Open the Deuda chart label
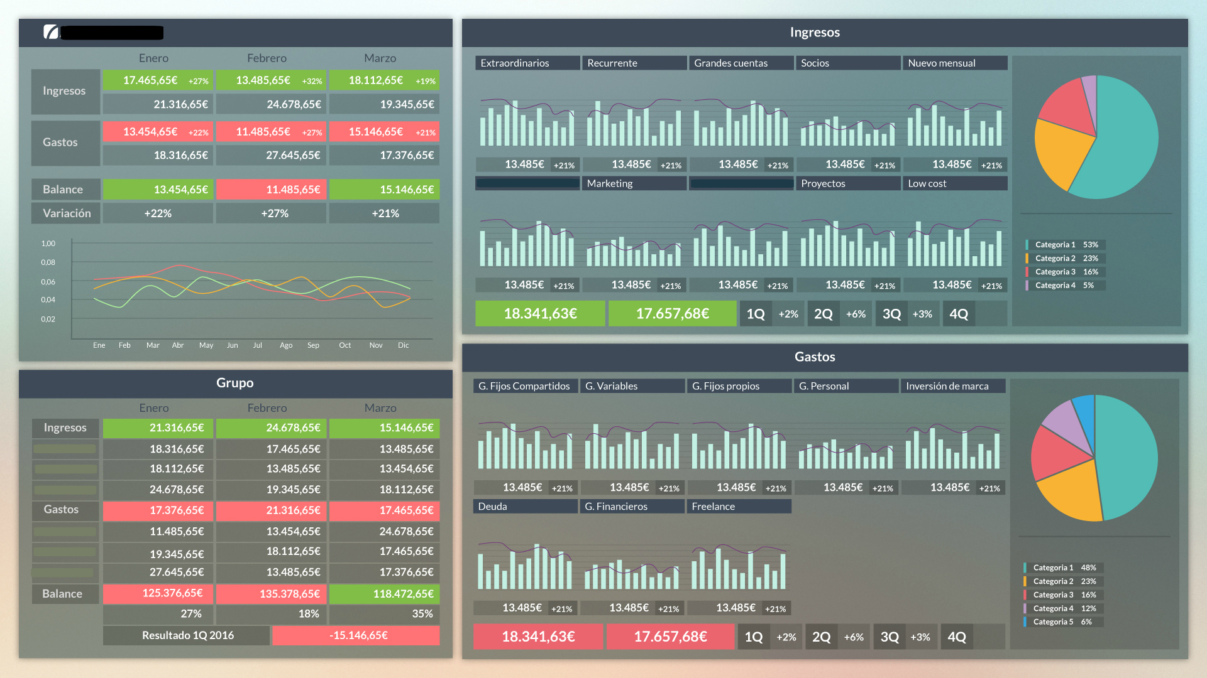 (x=526, y=507)
